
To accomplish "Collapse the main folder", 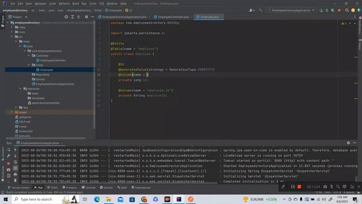I will click(x=16, y=41).
